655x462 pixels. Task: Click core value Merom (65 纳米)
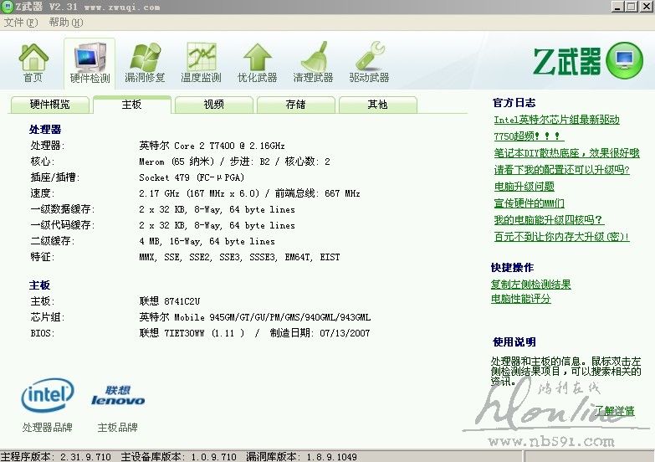point(177,162)
